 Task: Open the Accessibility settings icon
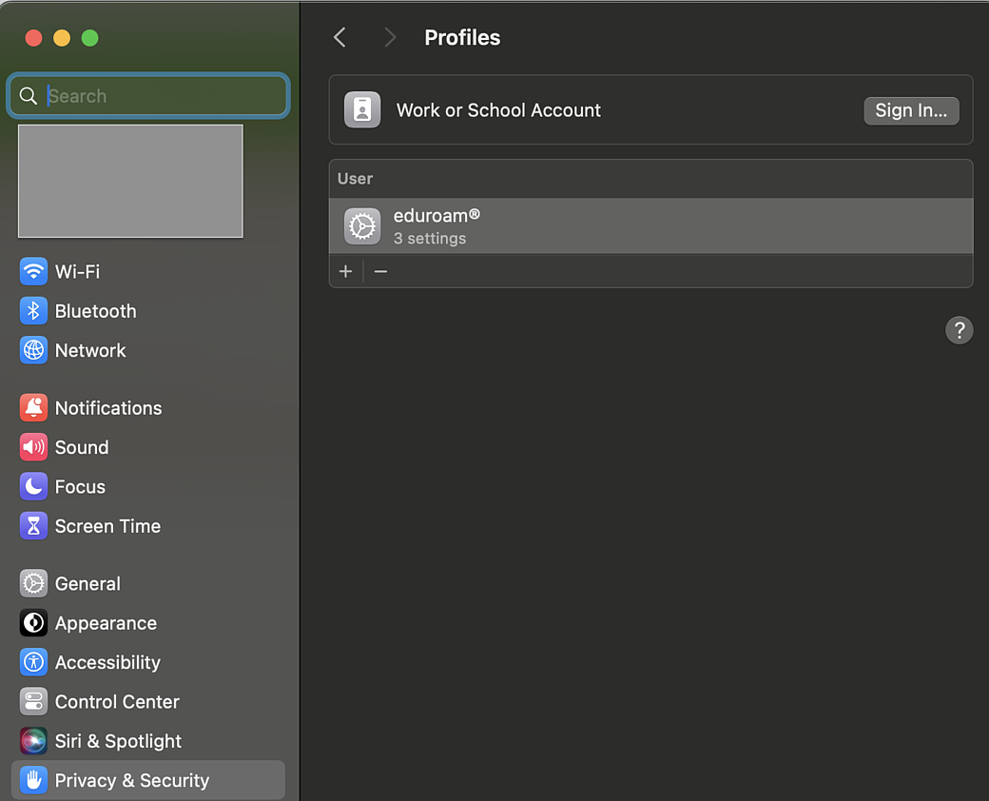pyautogui.click(x=33, y=662)
